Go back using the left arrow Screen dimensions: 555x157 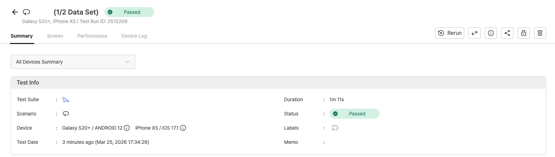[x=15, y=12]
